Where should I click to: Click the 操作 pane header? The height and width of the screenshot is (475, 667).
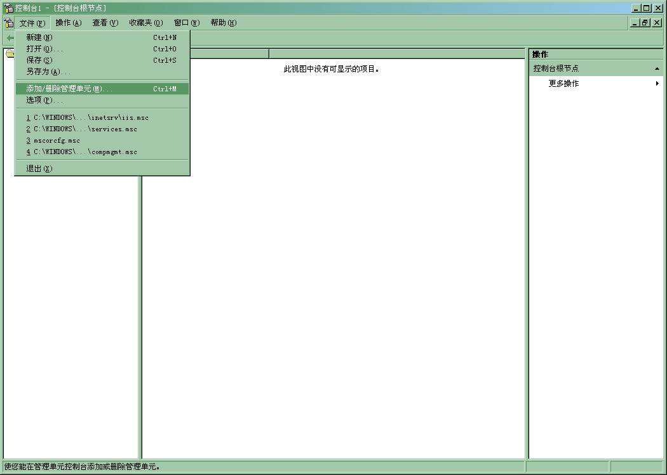click(596, 55)
